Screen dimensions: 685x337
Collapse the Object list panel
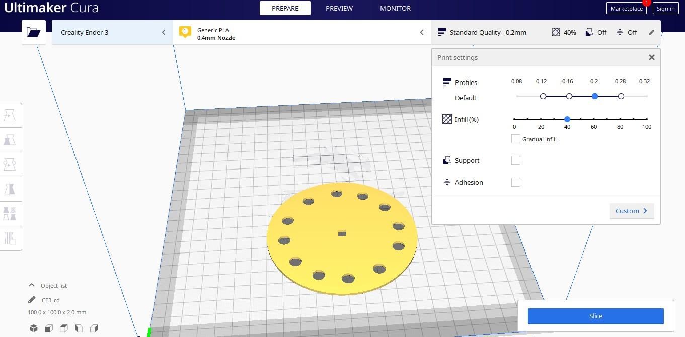point(48,285)
